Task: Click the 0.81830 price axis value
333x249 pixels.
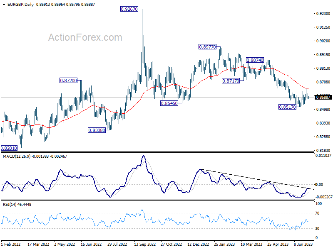Action: [x=323, y=151]
